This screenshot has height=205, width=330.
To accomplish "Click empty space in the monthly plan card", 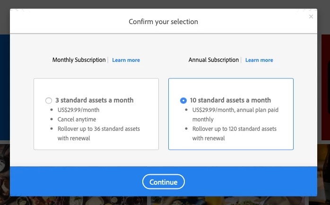I will pyautogui.click(x=96, y=87).
